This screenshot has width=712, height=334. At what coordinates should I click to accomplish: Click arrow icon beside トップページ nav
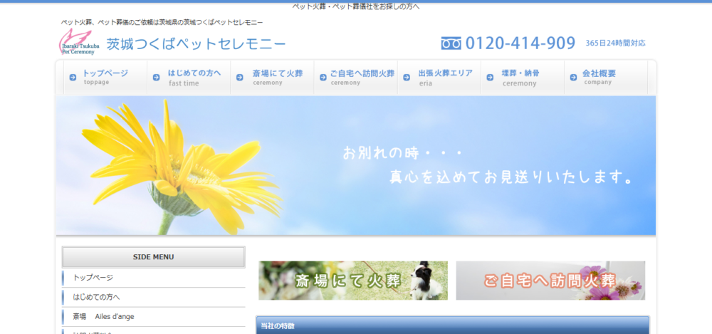tap(73, 77)
